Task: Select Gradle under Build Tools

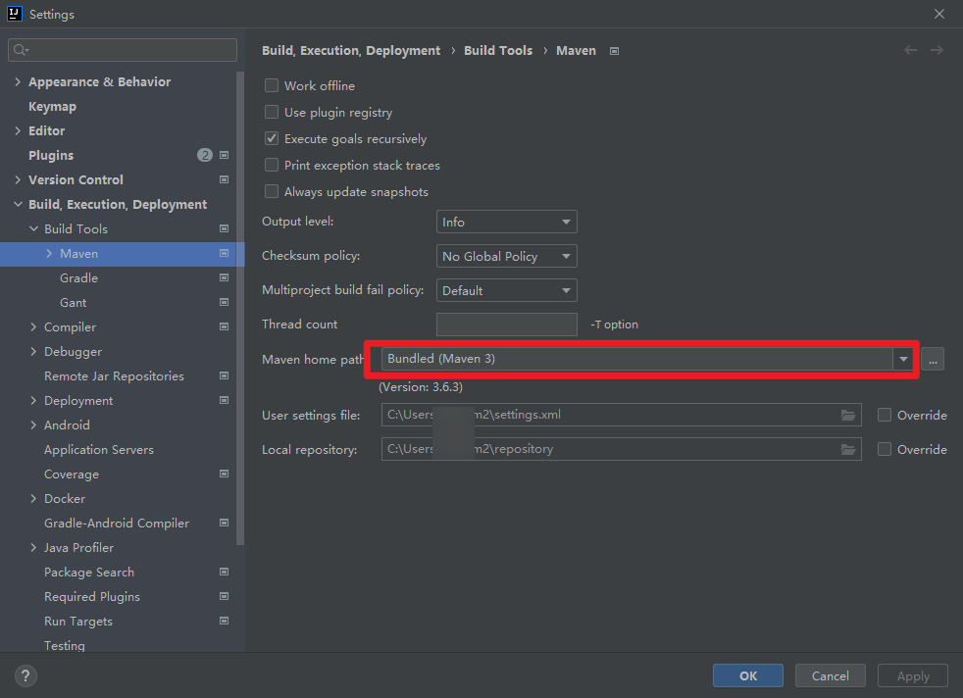Action: (78, 278)
